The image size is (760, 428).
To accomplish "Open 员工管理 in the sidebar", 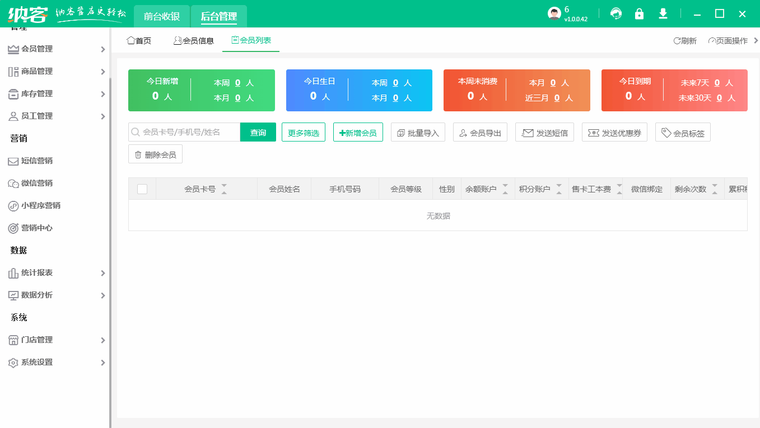I will click(35, 116).
